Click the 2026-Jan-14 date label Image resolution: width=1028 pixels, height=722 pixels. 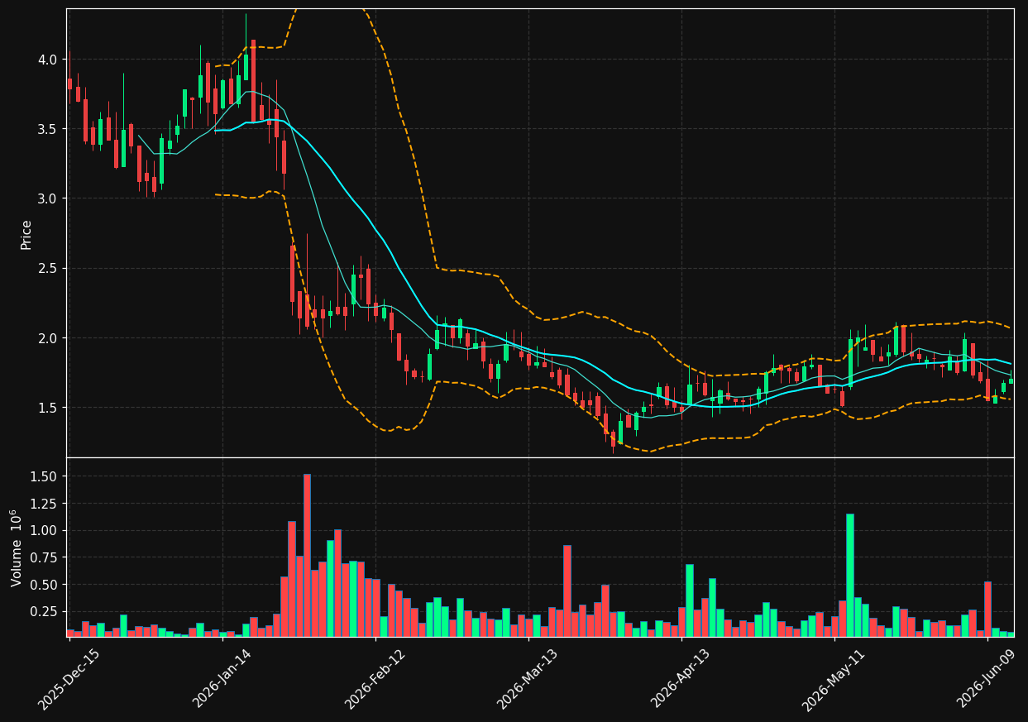tap(221, 678)
